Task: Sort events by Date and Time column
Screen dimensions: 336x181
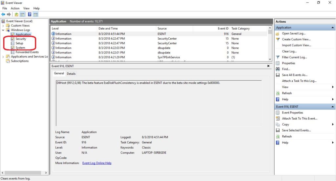Action: 126,29
